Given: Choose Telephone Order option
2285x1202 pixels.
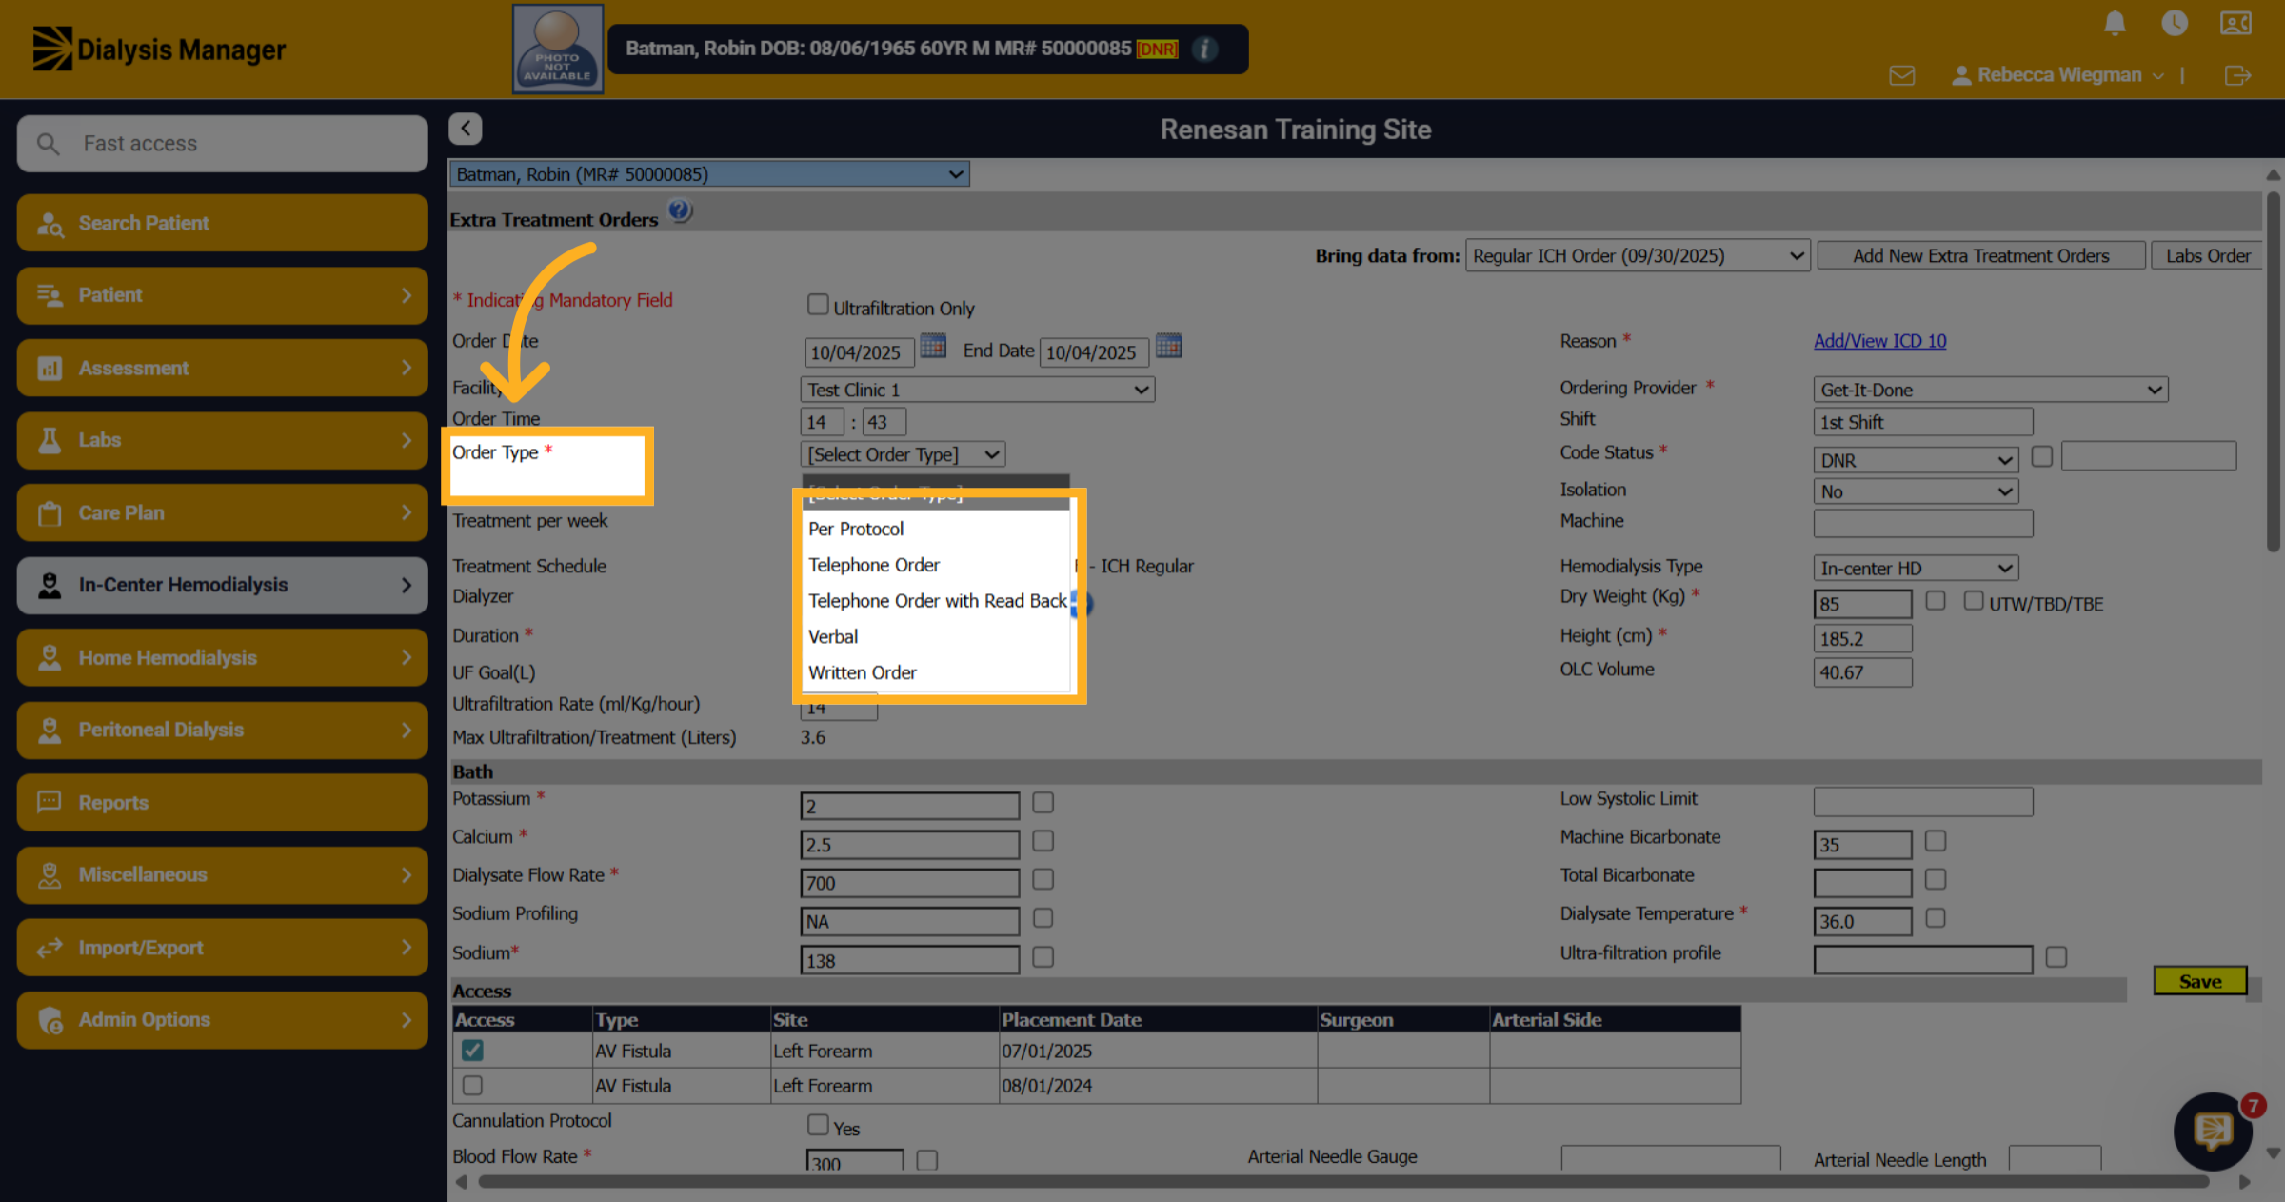Looking at the screenshot, I should pos(936,565).
